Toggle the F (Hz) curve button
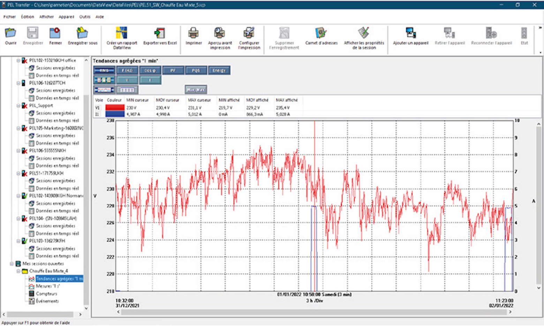The height and width of the screenshot is (326, 544). click(127, 71)
